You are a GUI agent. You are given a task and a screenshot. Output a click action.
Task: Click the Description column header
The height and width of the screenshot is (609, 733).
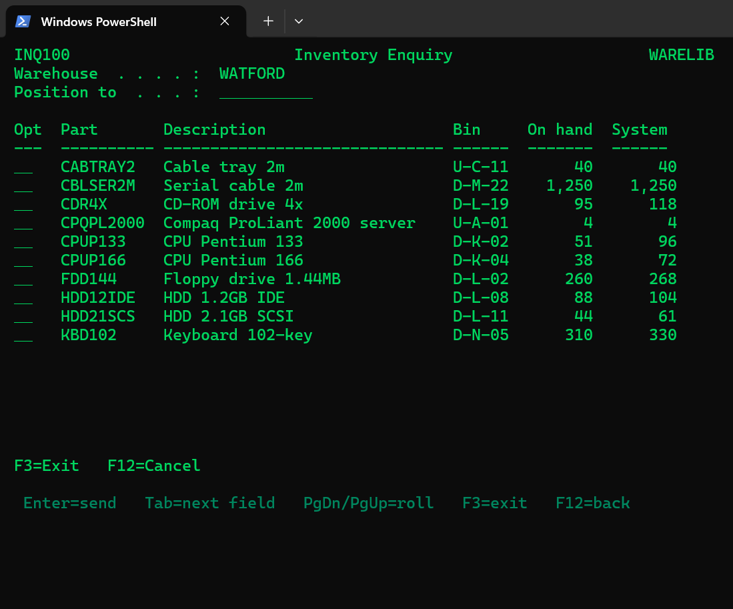[215, 130]
